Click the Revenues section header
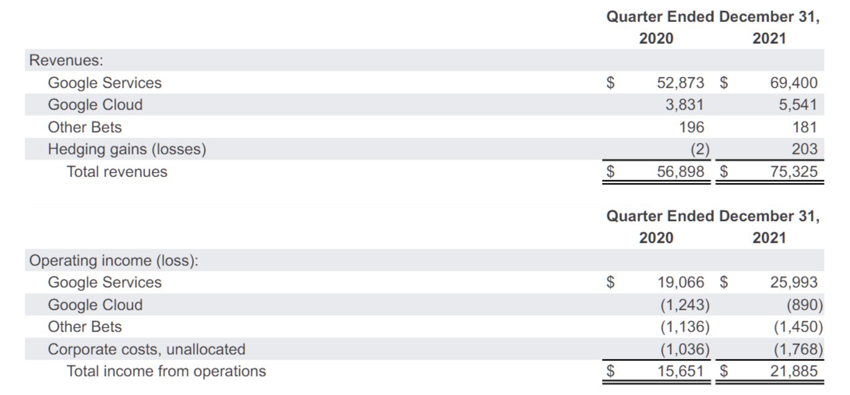This screenshot has height=395, width=850. 66,61
